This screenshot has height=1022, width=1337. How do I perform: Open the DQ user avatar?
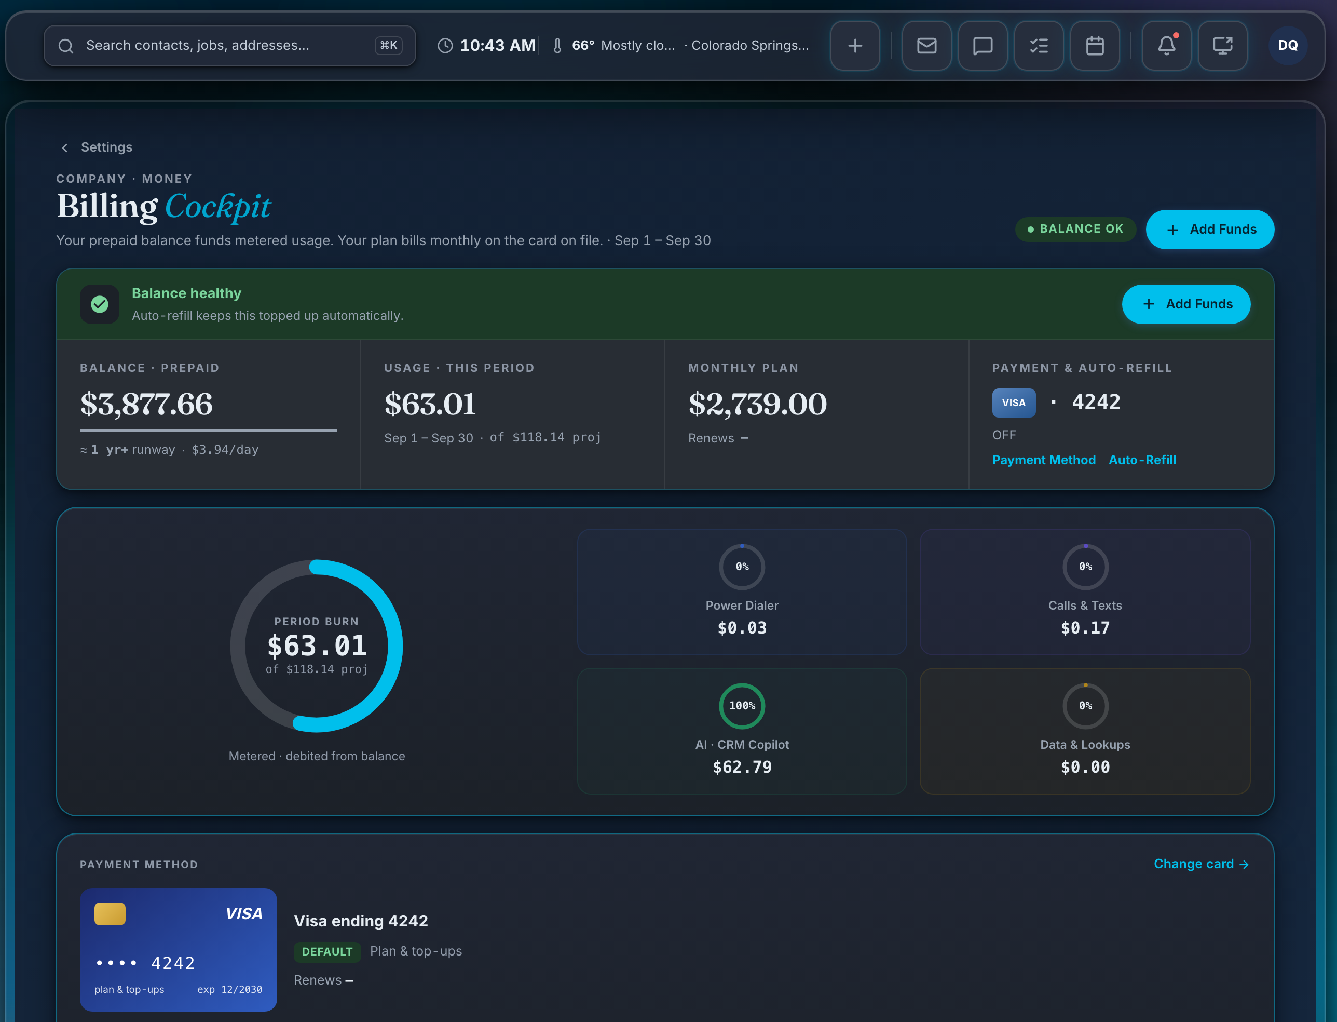(x=1288, y=46)
